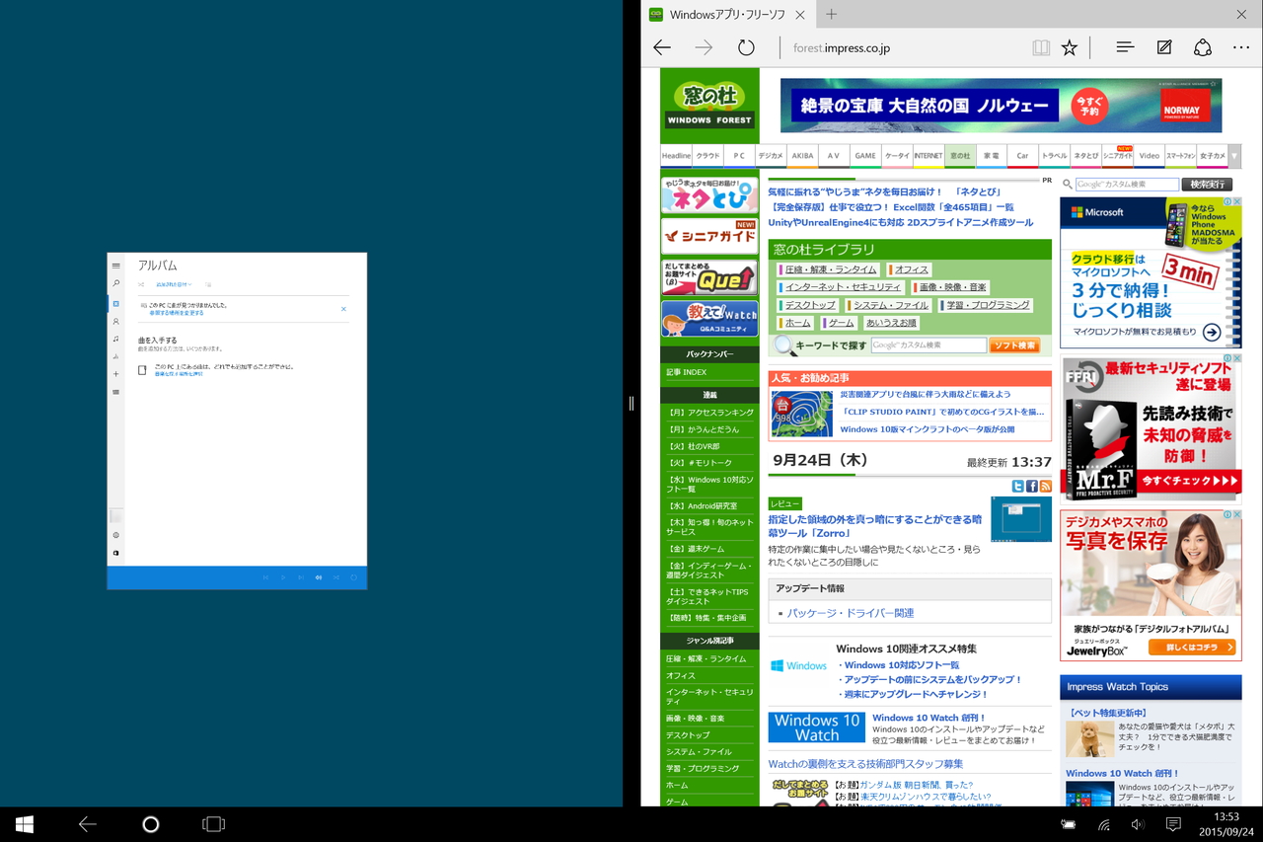The image size is (1263, 842).
Task: Open search in the Groove Music sidebar
Action: (115, 281)
